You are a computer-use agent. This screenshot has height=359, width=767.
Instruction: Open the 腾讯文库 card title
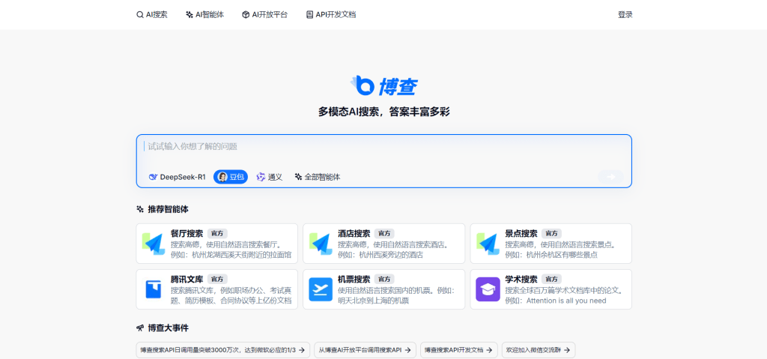[187, 279]
